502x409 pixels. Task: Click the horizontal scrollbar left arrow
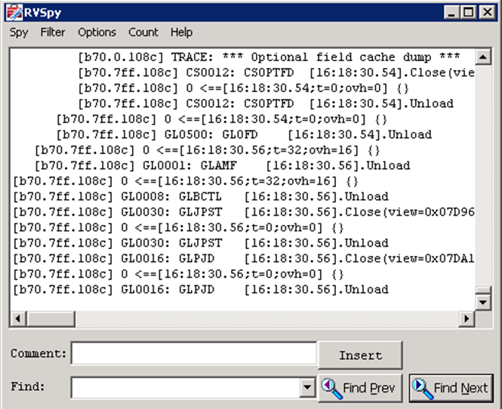tap(18, 318)
